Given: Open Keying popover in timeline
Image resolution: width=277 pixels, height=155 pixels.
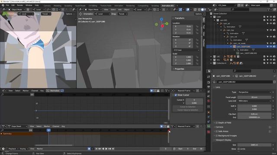Looking at the screenshot, I should [24, 149].
